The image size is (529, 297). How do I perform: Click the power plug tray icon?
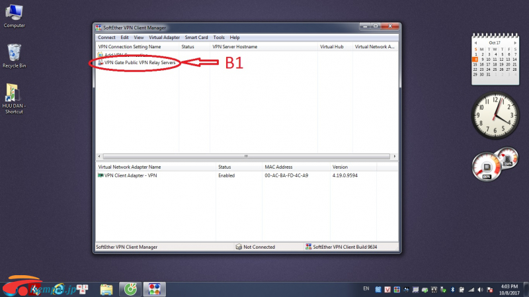[461, 290]
